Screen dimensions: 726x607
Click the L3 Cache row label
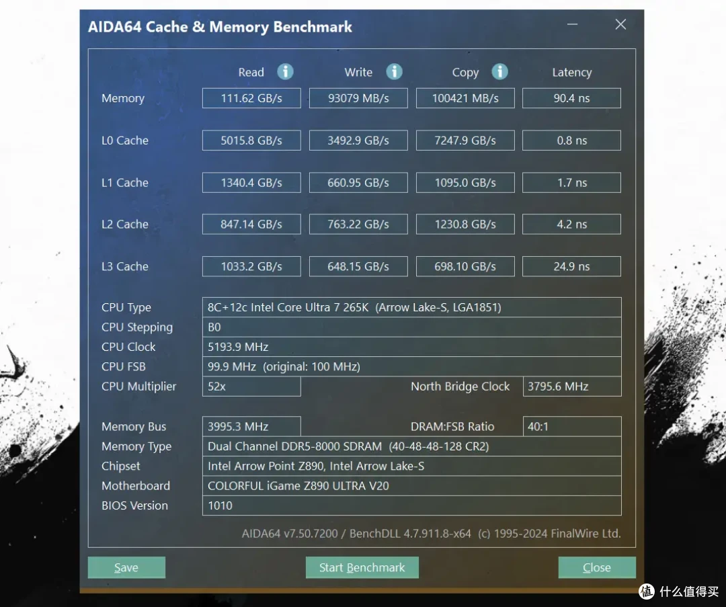(x=125, y=267)
